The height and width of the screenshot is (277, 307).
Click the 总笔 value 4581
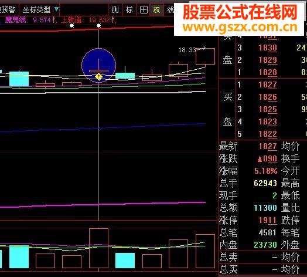tap(267, 232)
